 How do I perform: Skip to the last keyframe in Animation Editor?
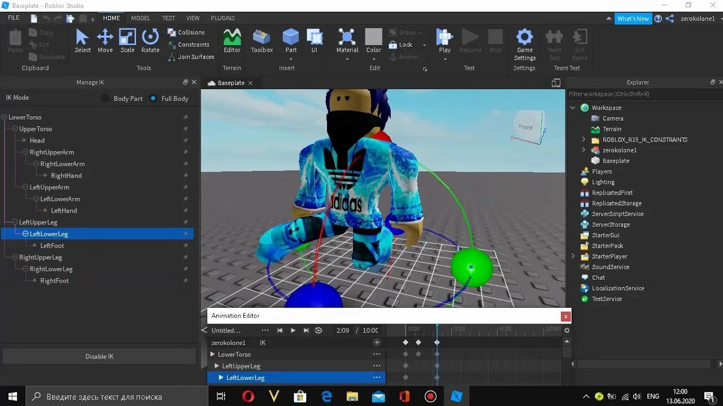click(x=306, y=330)
